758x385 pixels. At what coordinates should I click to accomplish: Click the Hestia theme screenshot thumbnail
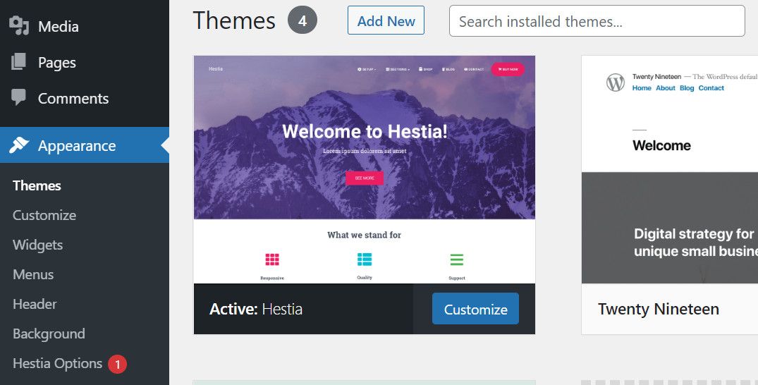tap(365, 169)
